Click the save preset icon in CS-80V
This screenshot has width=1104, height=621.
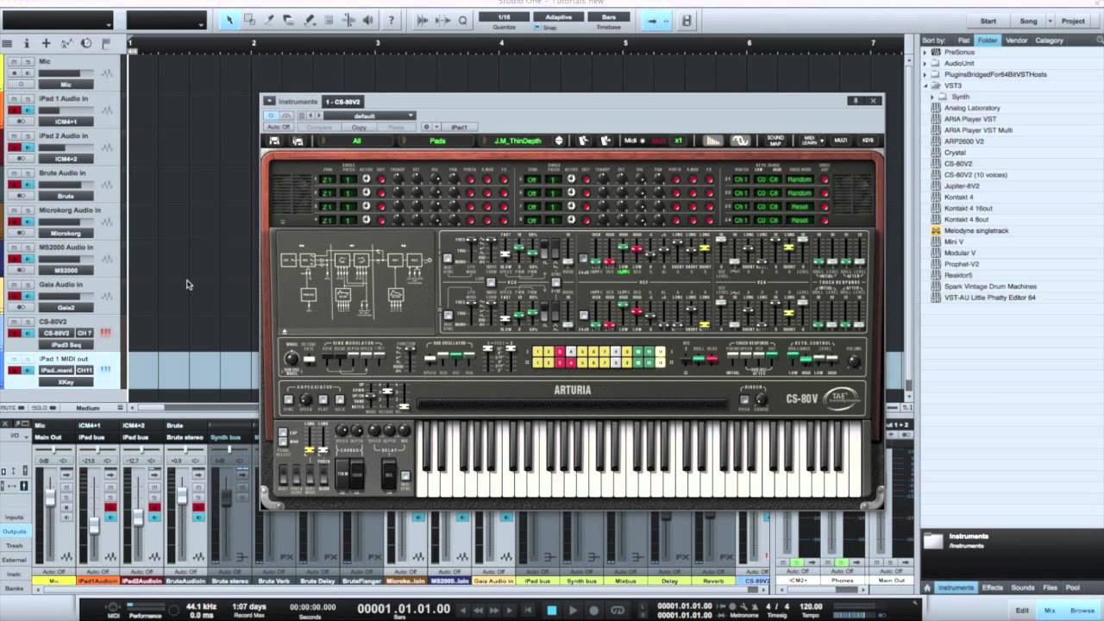274,141
